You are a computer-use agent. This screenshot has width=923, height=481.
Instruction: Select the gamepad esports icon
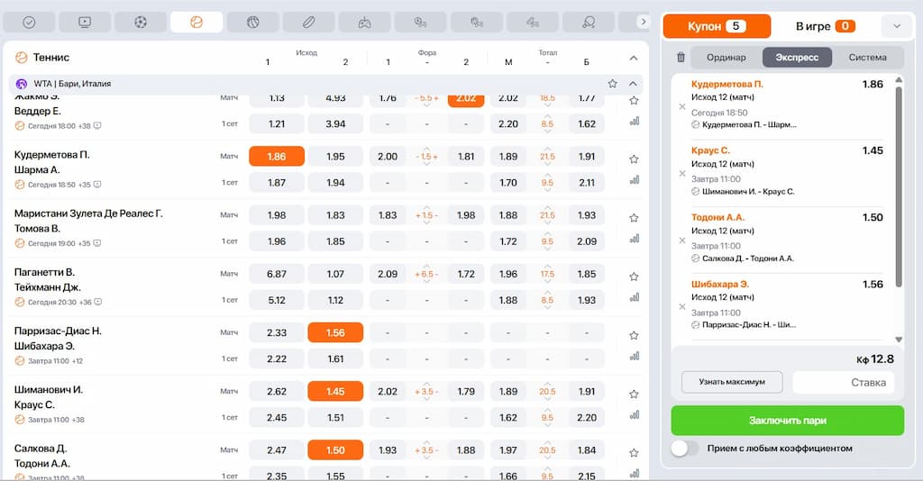click(364, 23)
